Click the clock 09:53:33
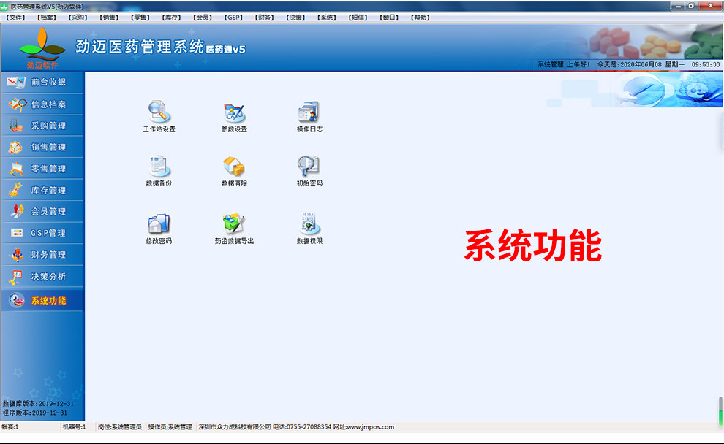The height and width of the screenshot is (444, 724). point(706,64)
